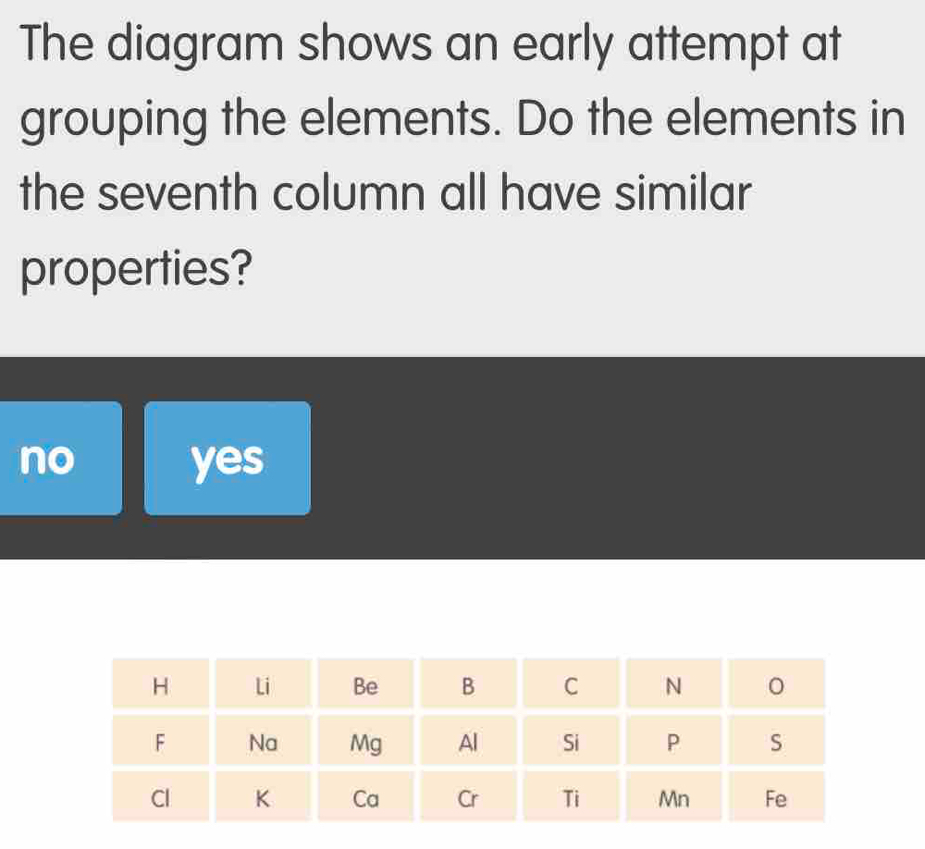The image size is (925, 849).
Task: Select the boron (B) element cell
Action: 467,686
